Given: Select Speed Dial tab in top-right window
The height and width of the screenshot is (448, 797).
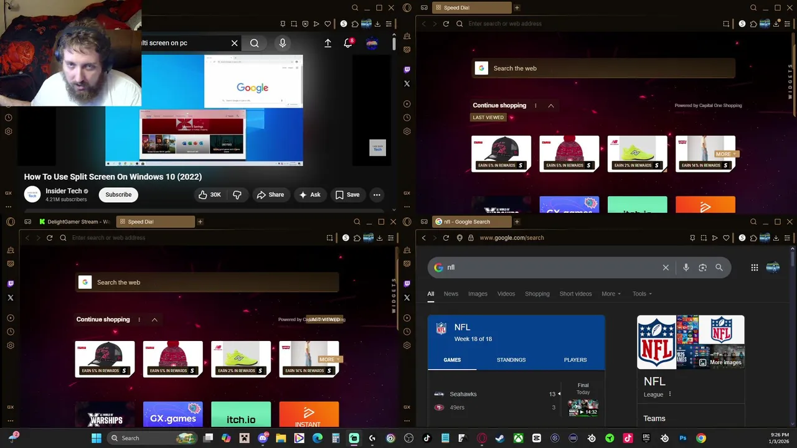Looking at the screenshot, I should (471, 7).
